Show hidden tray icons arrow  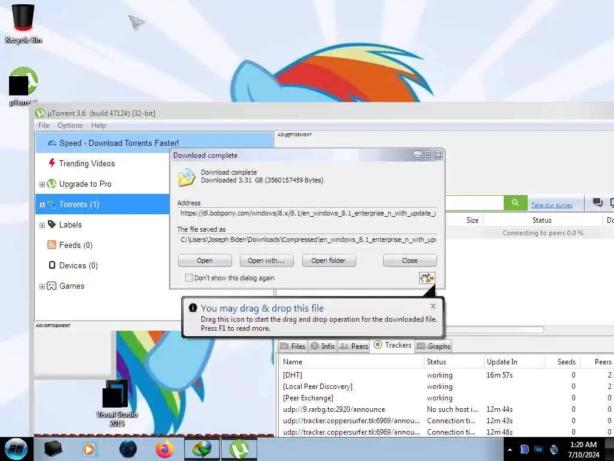pyautogui.click(x=510, y=450)
